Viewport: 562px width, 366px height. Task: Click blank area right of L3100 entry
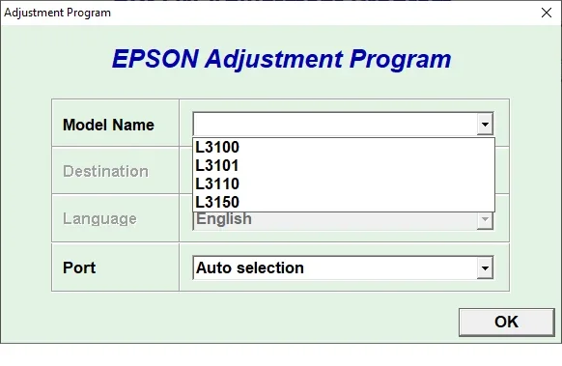coord(366,147)
